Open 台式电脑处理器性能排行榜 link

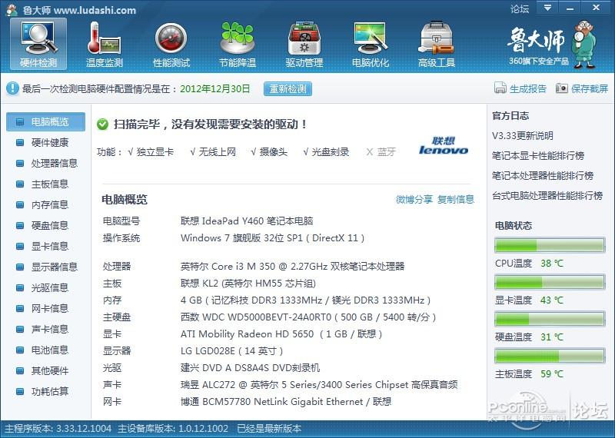(547, 196)
